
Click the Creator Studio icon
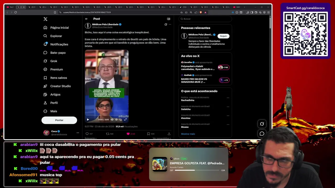pyautogui.click(x=45, y=86)
